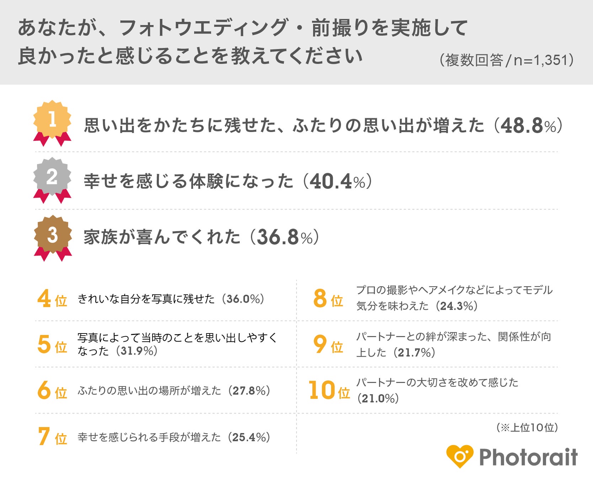Click the silver rank 2 medal icon
Screen dimensions: 593x480
pyautogui.click(x=52, y=179)
